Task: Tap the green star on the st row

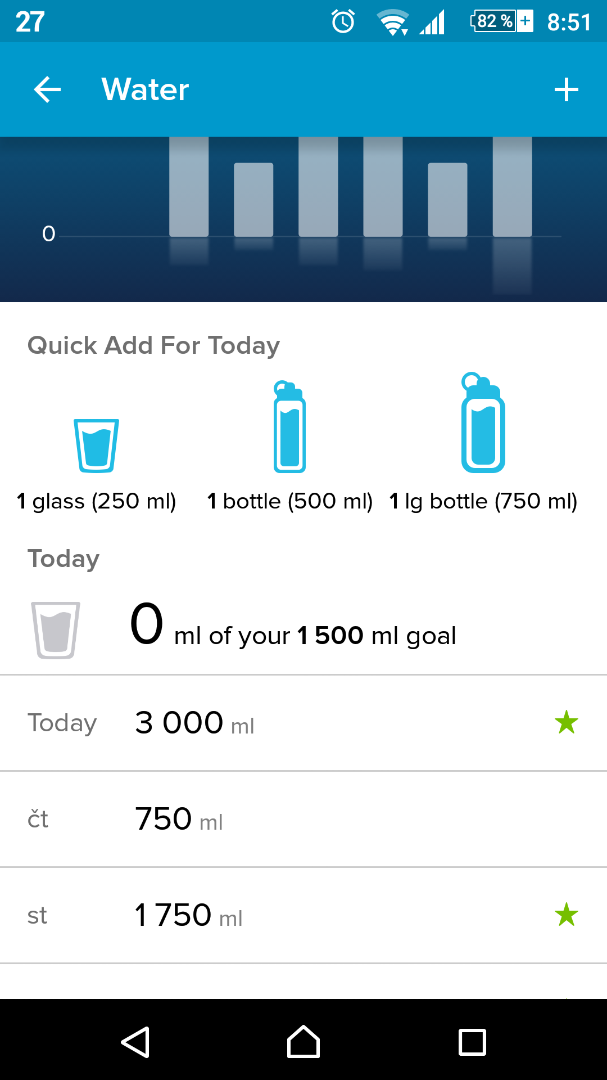Action: click(566, 915)
